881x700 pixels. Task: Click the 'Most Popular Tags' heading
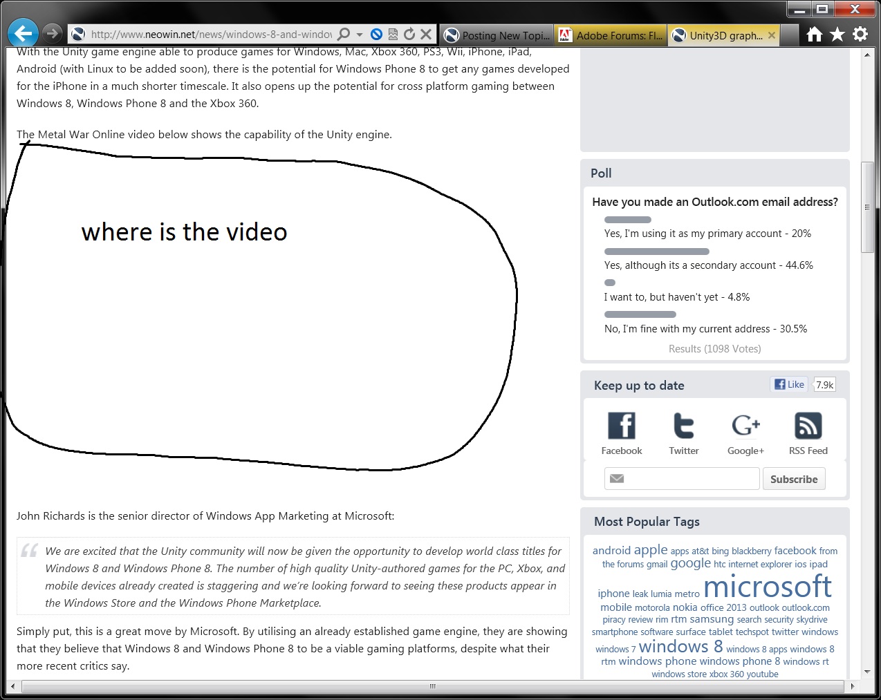tap(647, 522)
